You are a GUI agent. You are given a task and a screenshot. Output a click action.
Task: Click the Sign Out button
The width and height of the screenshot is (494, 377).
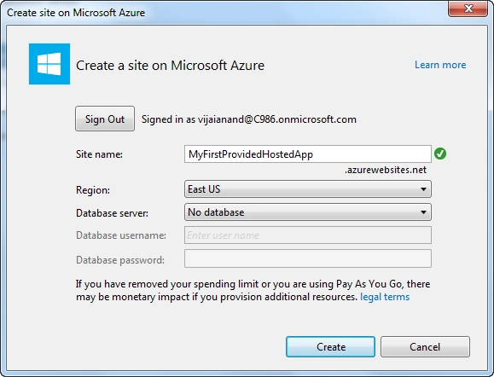click(105, 119)
